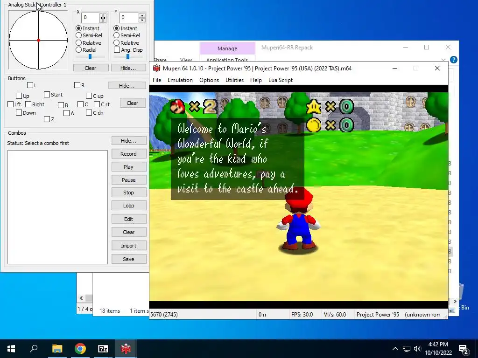Open the Lua Script menu
478x358 pixels.
281,80
